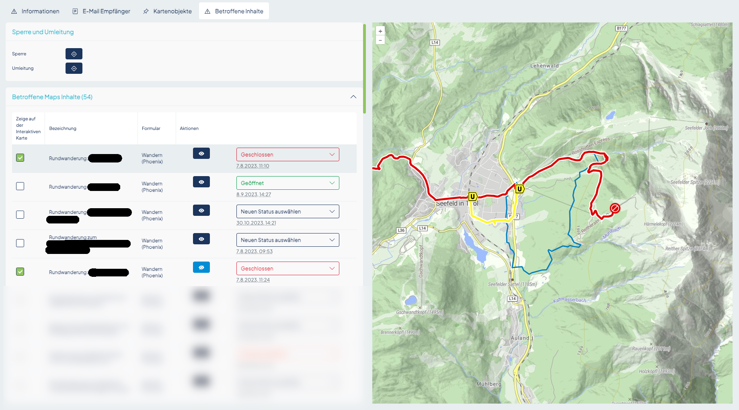The width and height of the screenshot is (739, 410).
Task: Toggle eye for row dated 7.8.2023, 11:10
Action: coord(201,153)
